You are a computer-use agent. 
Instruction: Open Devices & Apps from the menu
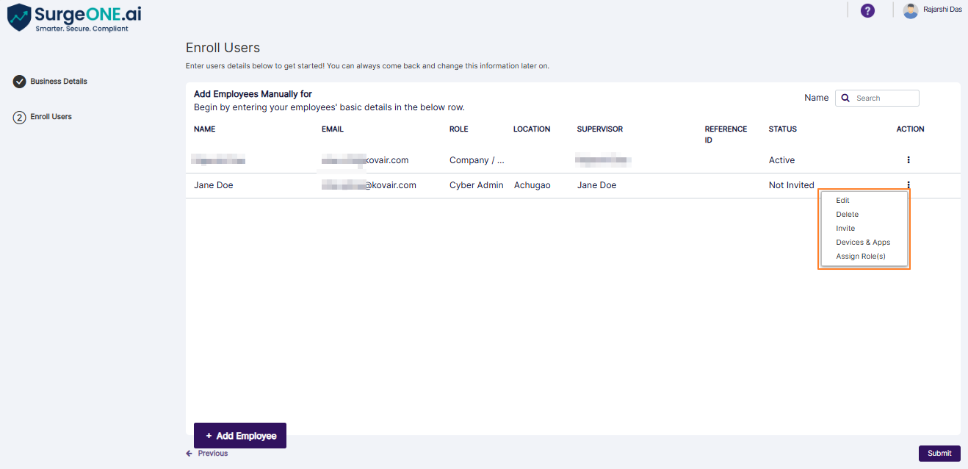tap(863, 242)
